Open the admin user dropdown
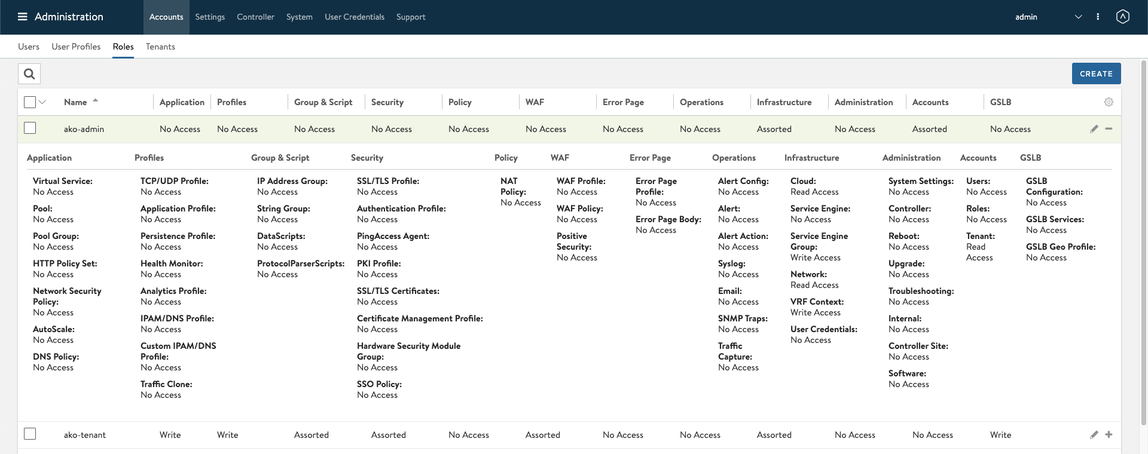This screenshot has height=454, width=1148. tap(1048, 17)
